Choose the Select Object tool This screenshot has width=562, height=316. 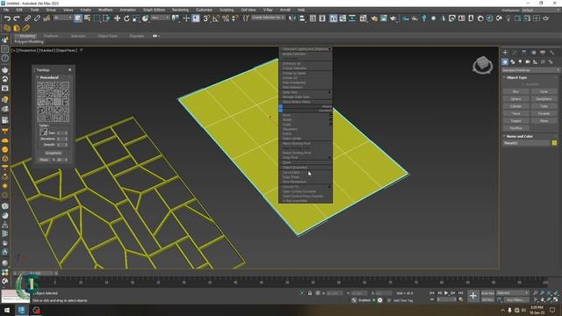[78, 18]
